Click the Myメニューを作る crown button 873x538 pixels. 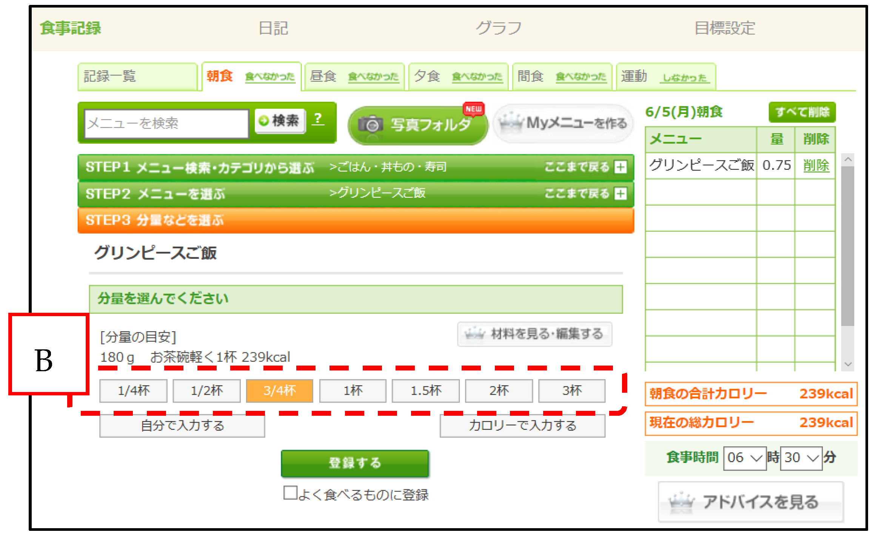[564, 123]
